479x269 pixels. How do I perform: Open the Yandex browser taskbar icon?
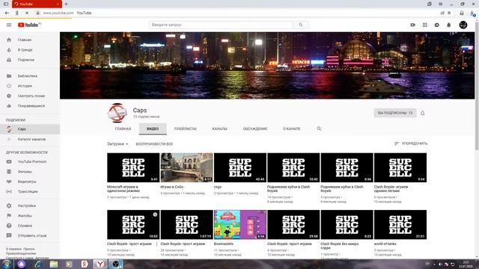100,264
